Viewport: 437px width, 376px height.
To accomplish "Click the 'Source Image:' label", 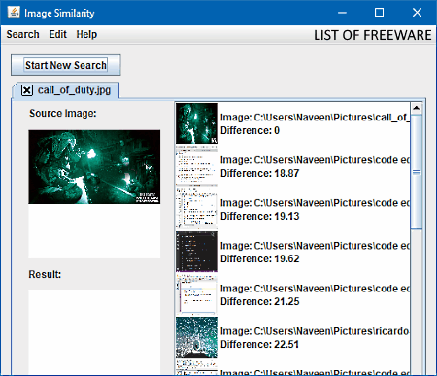I will [x=63, y=113].
